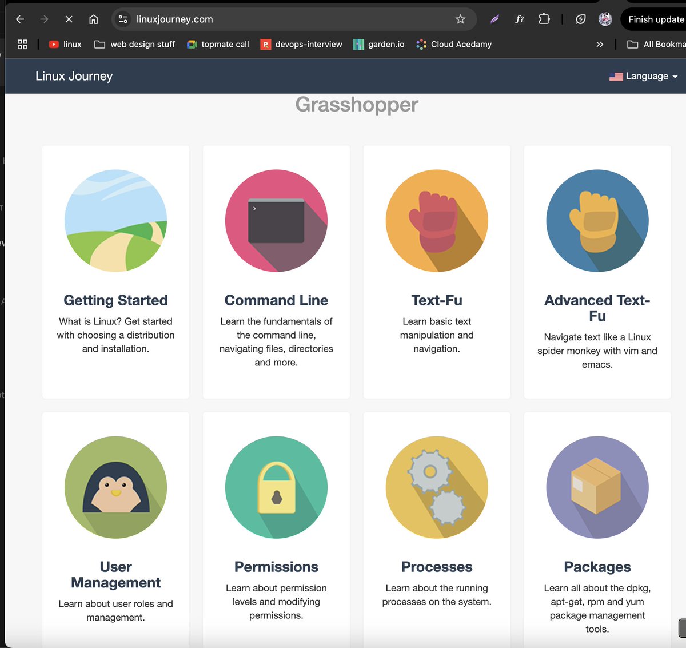Click text 'What is Linux? Get started'

coord(115,321)
